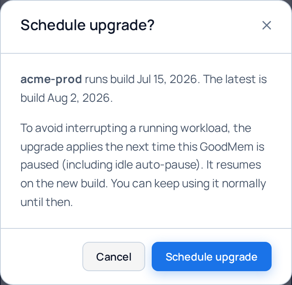Image resolution: width=292 pixels, height=285 pixels.
Task: Click 'on the new build' sentence text
Action: tap(64, 184)
